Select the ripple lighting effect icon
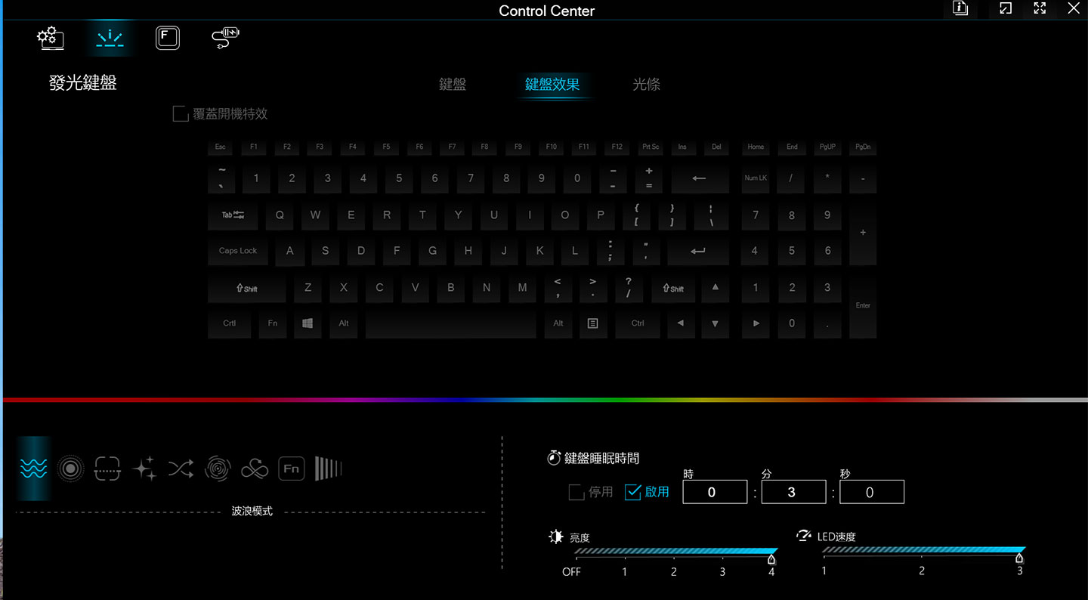The width and height of the screenshot is (1088, 600). [x=218, y=469]
